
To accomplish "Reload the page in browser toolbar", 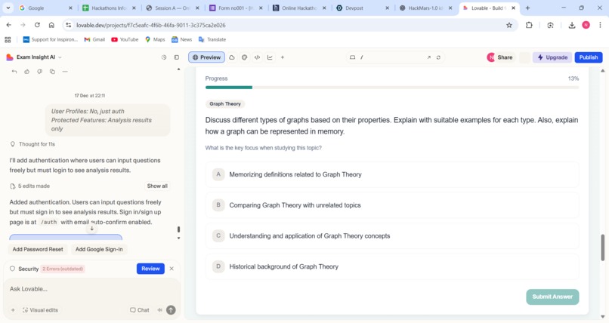I will 37,25.
